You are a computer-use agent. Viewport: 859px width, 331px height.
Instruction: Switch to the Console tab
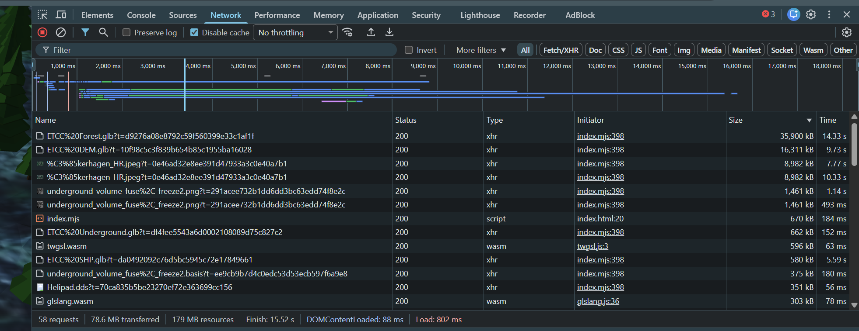coord(141,15)
